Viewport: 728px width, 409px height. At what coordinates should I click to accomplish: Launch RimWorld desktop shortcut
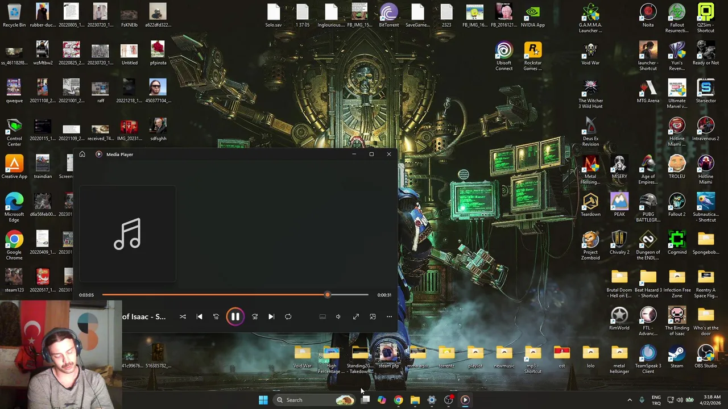pos(619,319)
